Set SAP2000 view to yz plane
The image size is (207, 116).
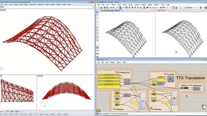[x=156, y=8]
